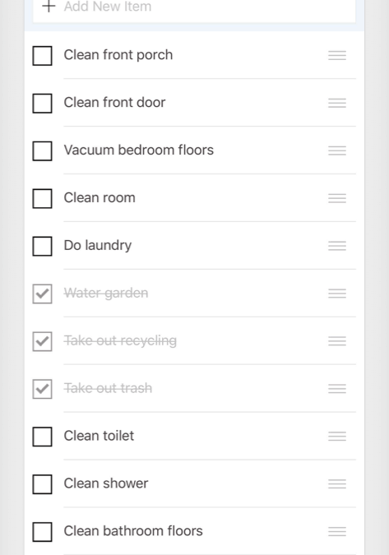Focus the Add New Item field
This screenshot has width=389, height=555.
pyautogui.click(x=194, y=9)
